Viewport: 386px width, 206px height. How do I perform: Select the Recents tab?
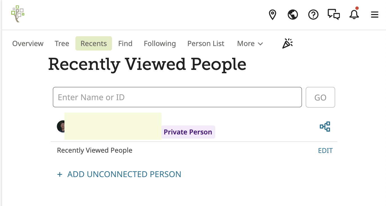click(94, 44)
